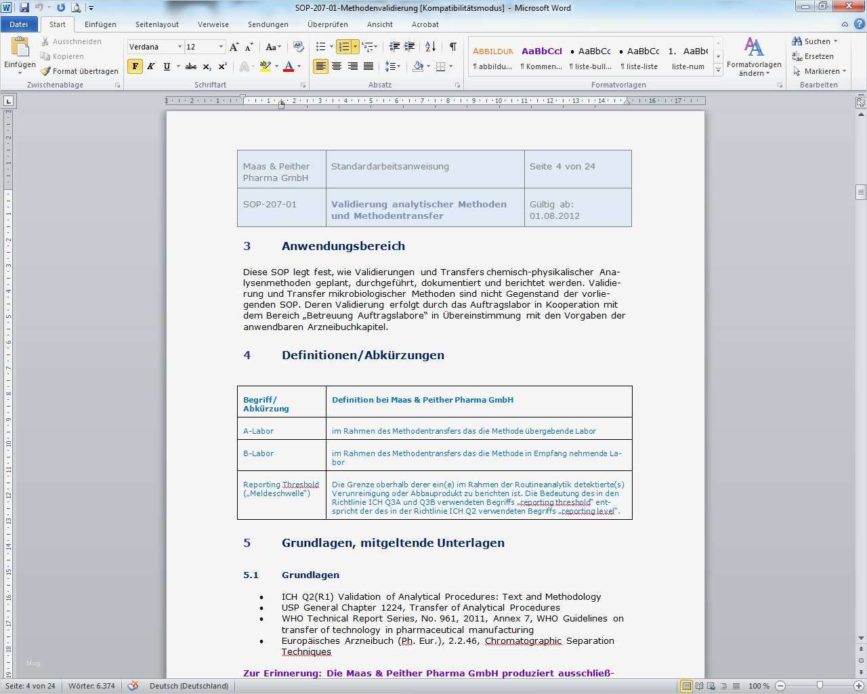The image size is (867, 694).
Task: Click the Deutsch (Deutschland) language indicator
Action: 189,686
